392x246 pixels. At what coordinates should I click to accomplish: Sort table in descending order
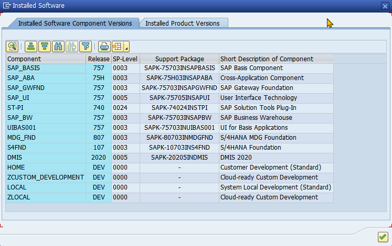pos(45,47)
